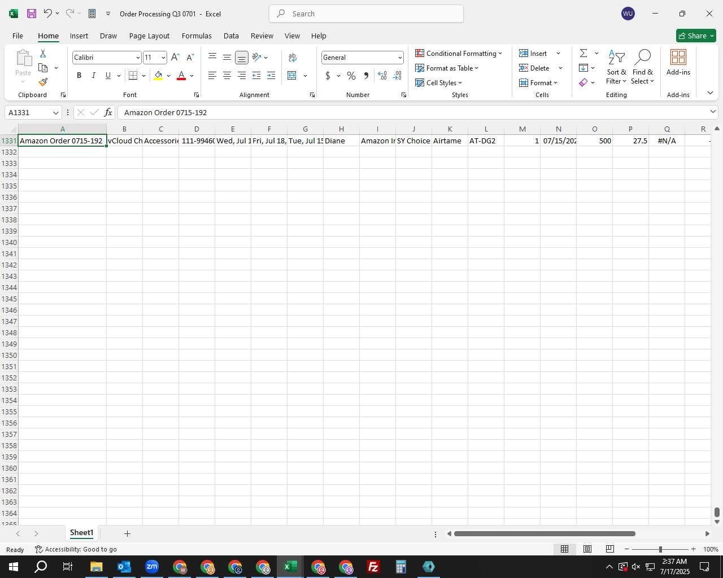
Task: Click Increase Font Size icon
Action: [175, 58]
